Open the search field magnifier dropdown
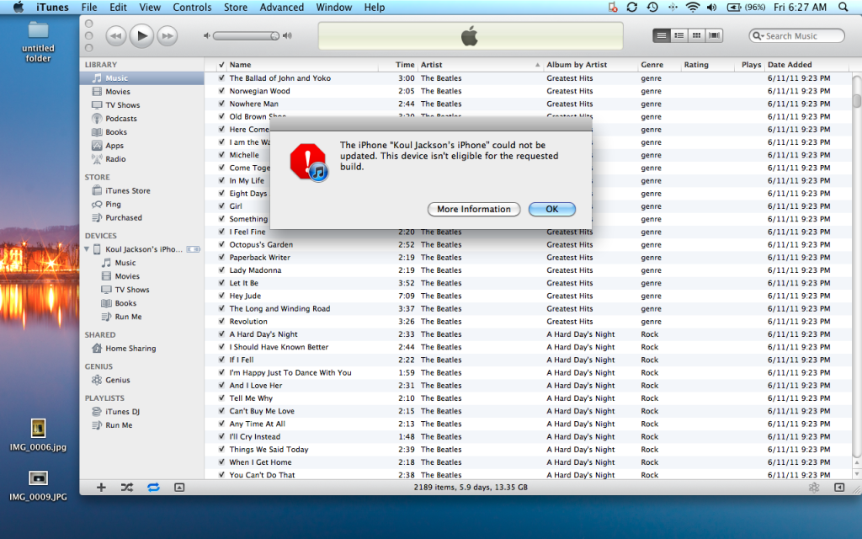This screenshot has width=862, height=539. click(758, 35)
